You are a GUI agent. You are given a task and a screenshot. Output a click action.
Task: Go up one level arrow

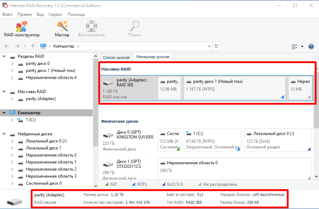[33, 46]
